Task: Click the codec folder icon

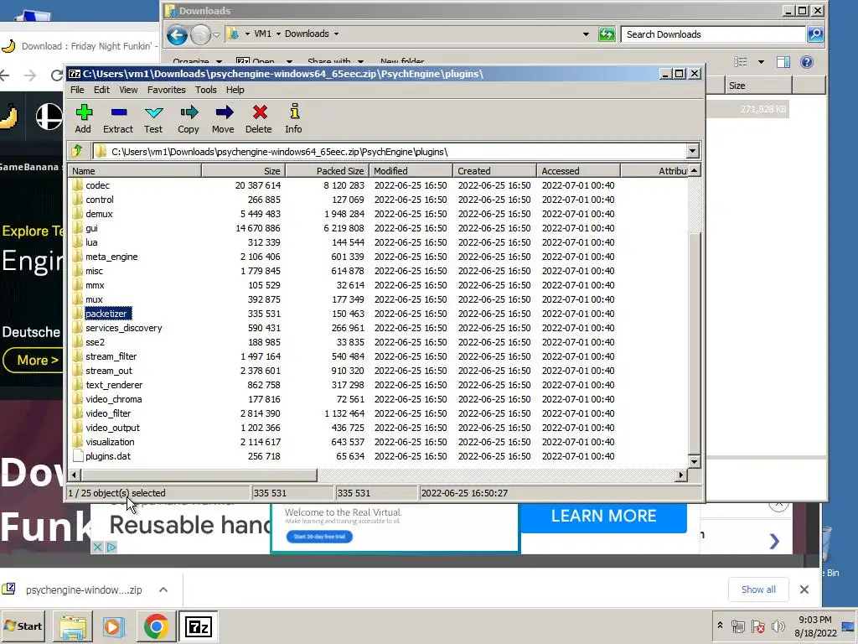Action: point(77,185)
